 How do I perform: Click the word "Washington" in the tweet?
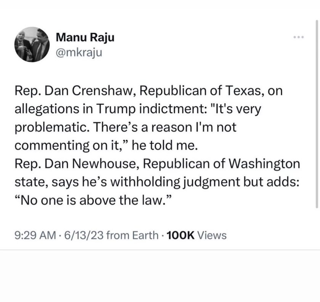[x=264, y=164]
